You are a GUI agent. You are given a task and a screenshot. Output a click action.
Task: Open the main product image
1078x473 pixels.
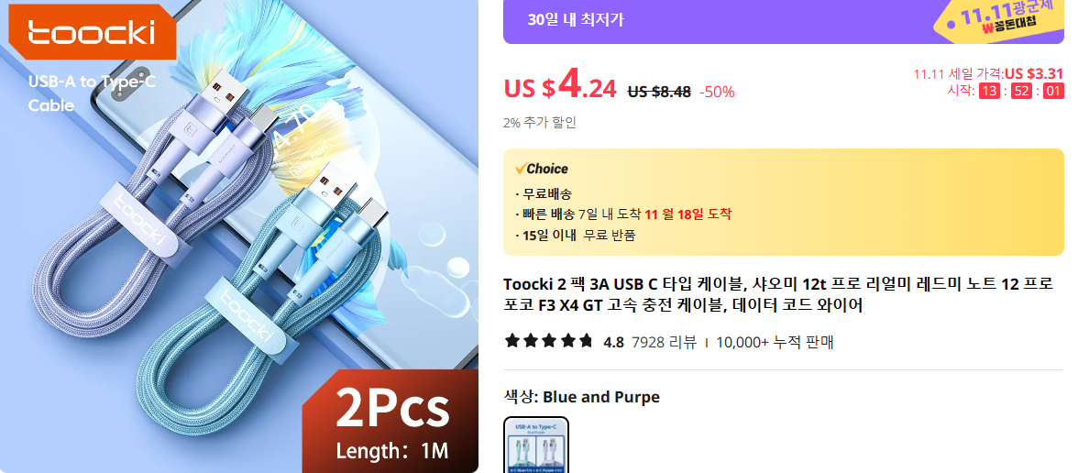(239, 236)
